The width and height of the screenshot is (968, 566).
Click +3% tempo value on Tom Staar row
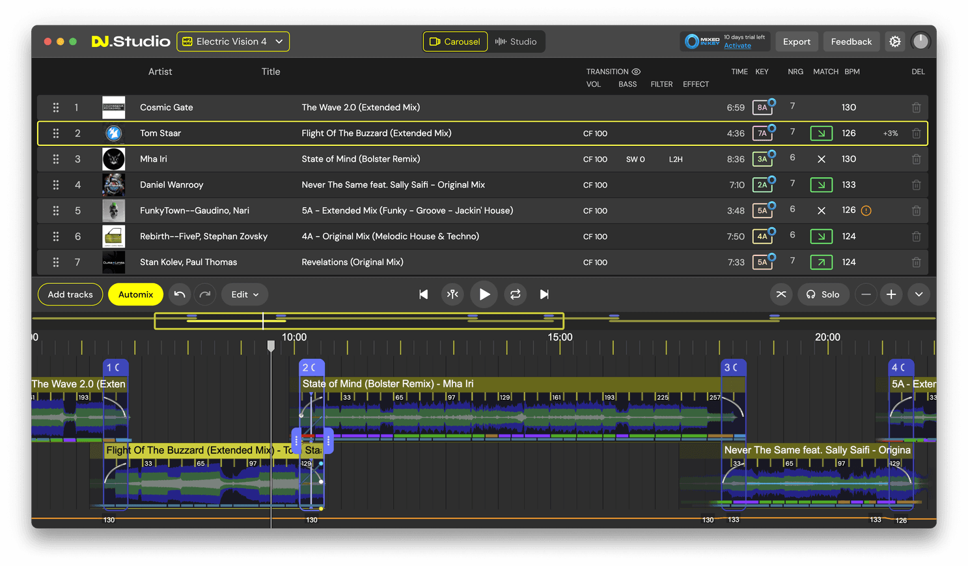click(x=890, y=134)
